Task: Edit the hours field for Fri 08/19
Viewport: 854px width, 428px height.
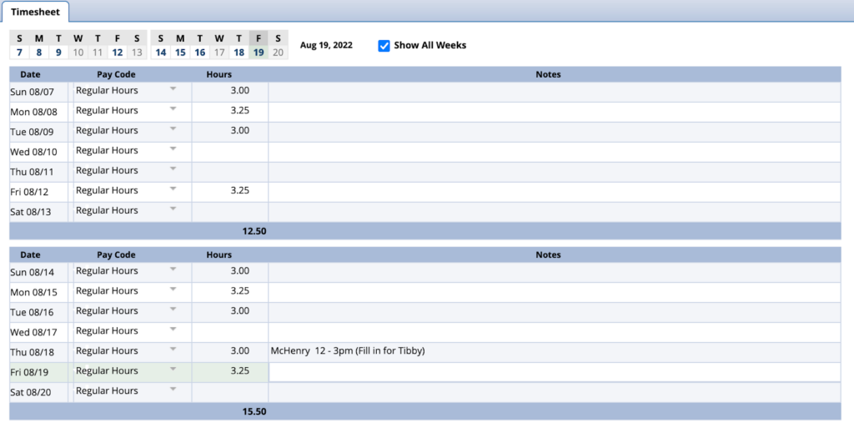Action: pos(229,371)
